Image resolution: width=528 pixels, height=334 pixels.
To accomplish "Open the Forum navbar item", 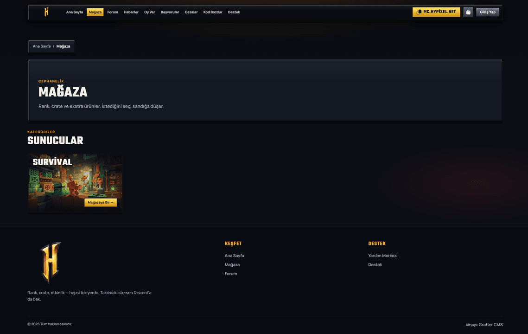I will [x=113, y=12].
